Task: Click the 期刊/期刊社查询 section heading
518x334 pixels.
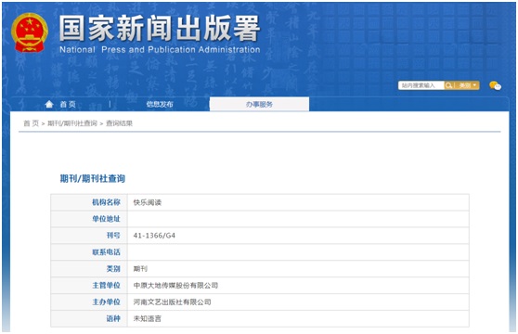Action: click(93, 178)
